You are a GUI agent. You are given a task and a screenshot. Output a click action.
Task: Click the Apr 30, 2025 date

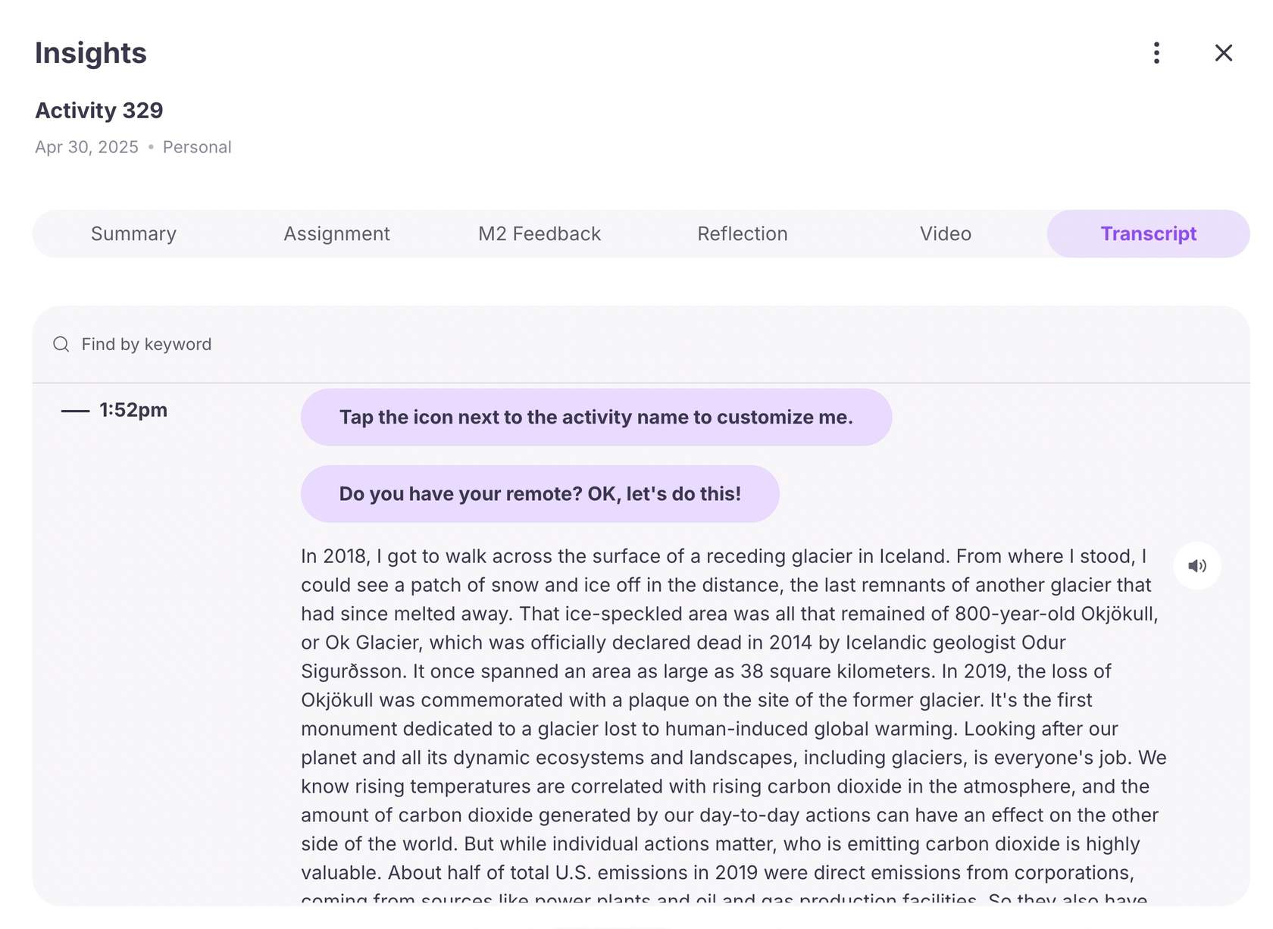click(86, 147)
